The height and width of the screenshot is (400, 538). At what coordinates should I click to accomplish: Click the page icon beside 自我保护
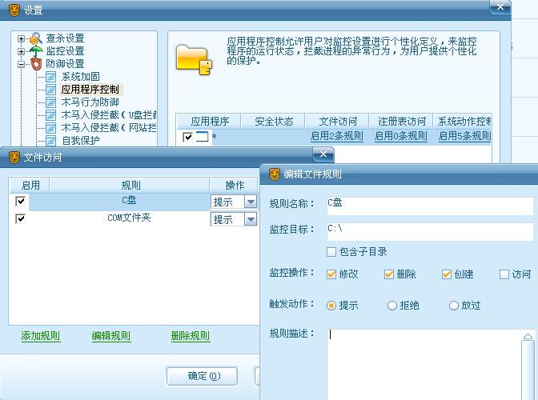tap(50, 141)
